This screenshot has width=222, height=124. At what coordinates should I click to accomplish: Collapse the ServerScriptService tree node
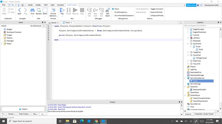[x=185, y=78]
